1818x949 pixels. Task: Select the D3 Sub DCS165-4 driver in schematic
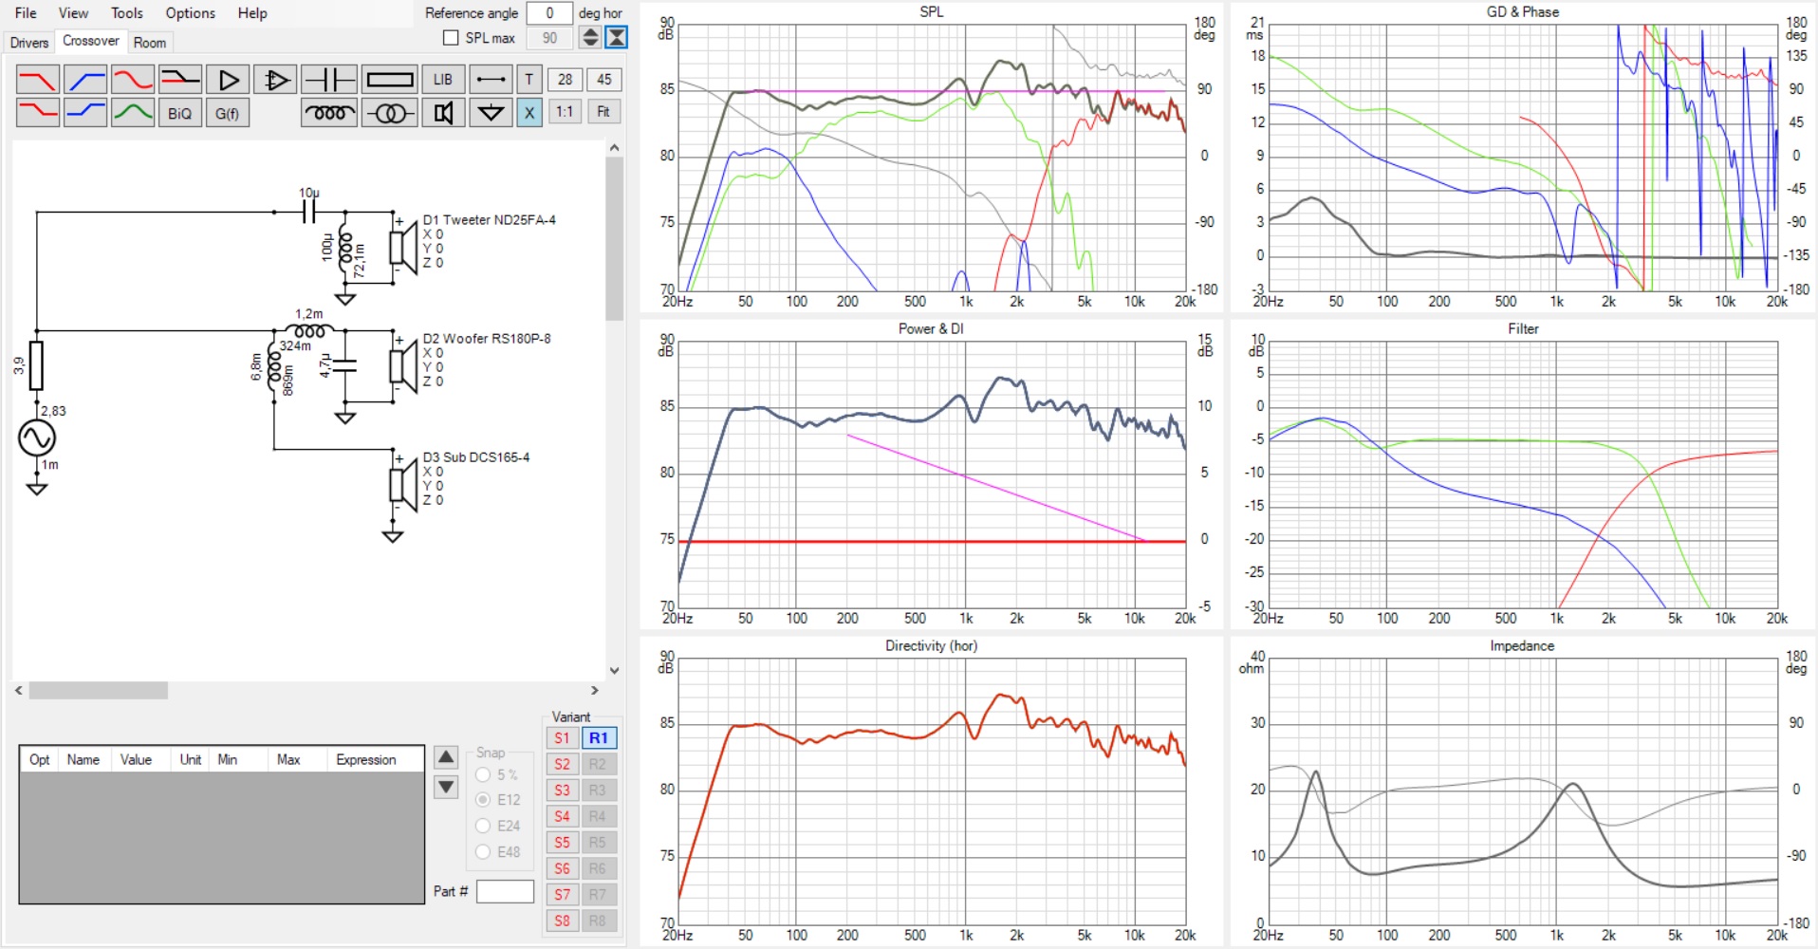pos(403,484)
